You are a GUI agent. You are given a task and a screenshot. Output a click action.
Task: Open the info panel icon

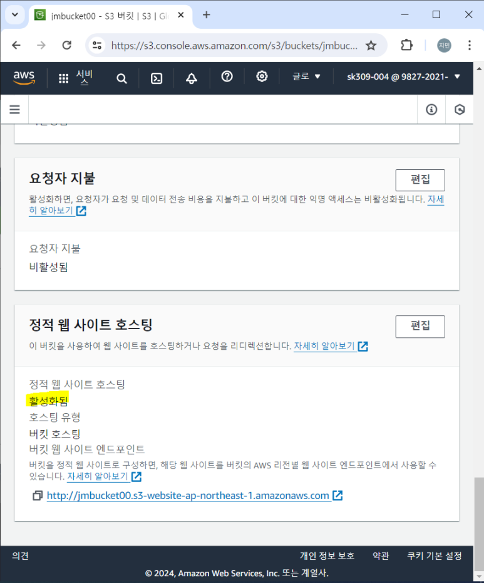point(431,109)
